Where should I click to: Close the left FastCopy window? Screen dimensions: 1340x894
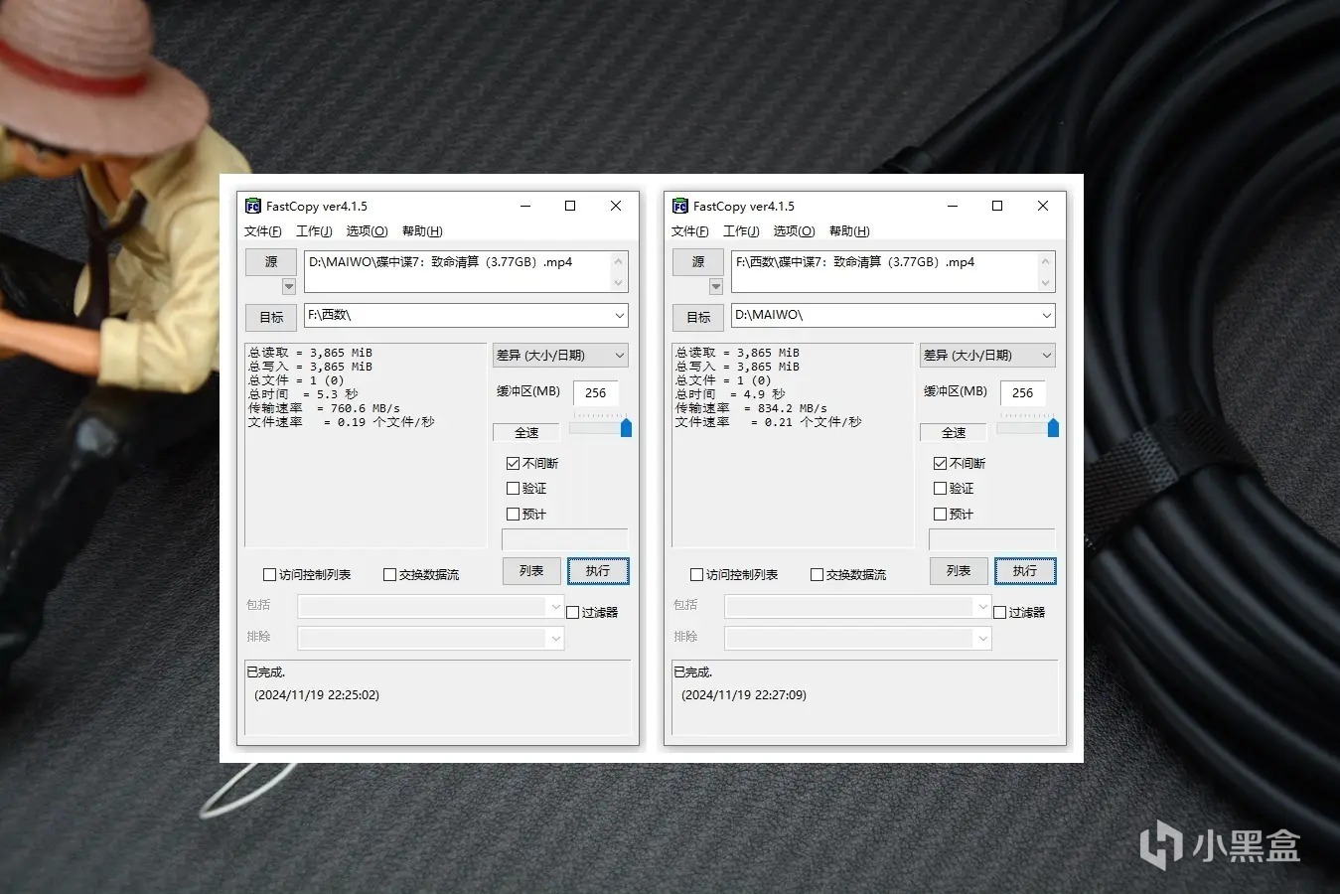616,206
